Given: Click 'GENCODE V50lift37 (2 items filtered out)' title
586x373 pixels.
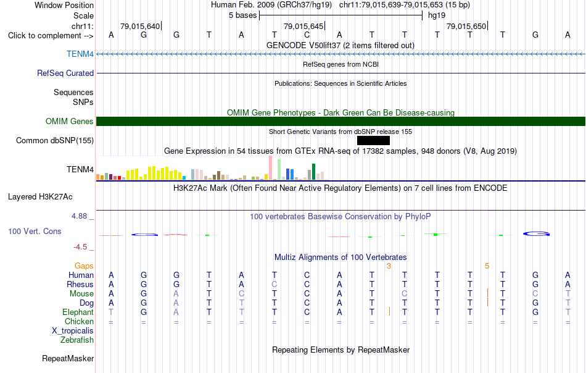Looking at the screenshot, I should pos(340,45).
